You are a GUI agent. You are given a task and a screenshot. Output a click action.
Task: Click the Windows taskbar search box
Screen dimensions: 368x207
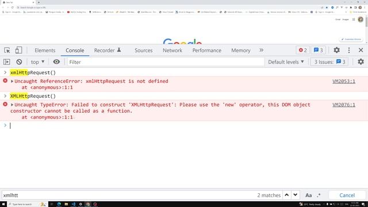point(28,204)
